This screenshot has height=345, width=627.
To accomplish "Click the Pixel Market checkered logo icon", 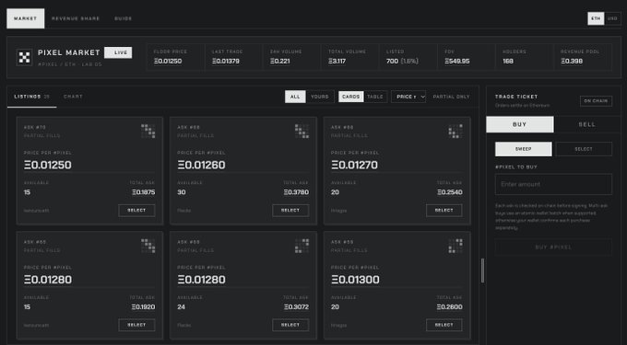I will click(24, 57).
